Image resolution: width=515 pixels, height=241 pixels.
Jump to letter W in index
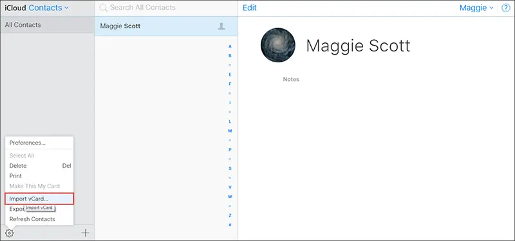[x=230, y=197]
